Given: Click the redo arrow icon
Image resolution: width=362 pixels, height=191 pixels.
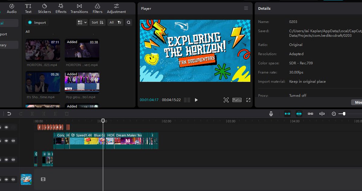Looking at the screenshot, I should (21, 114).
